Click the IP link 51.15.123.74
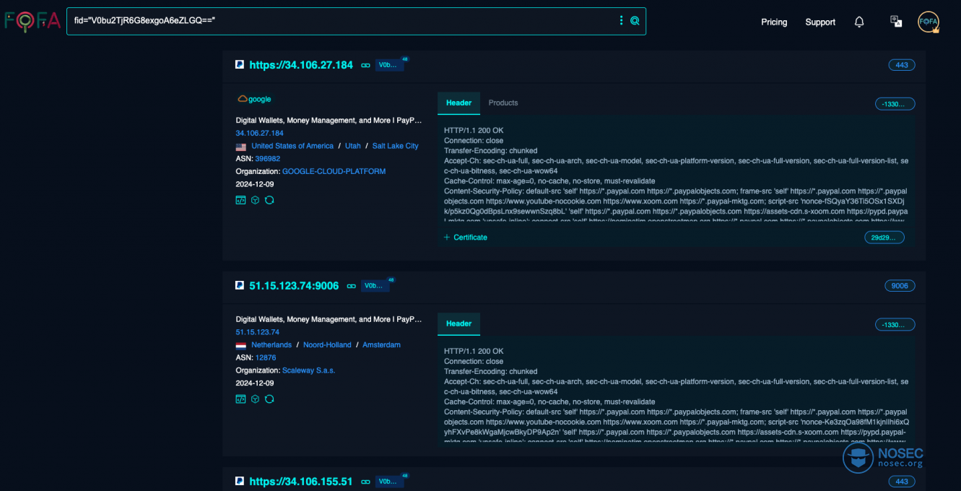This screenshot has height=491, width=961. click(x=257, y=332)
